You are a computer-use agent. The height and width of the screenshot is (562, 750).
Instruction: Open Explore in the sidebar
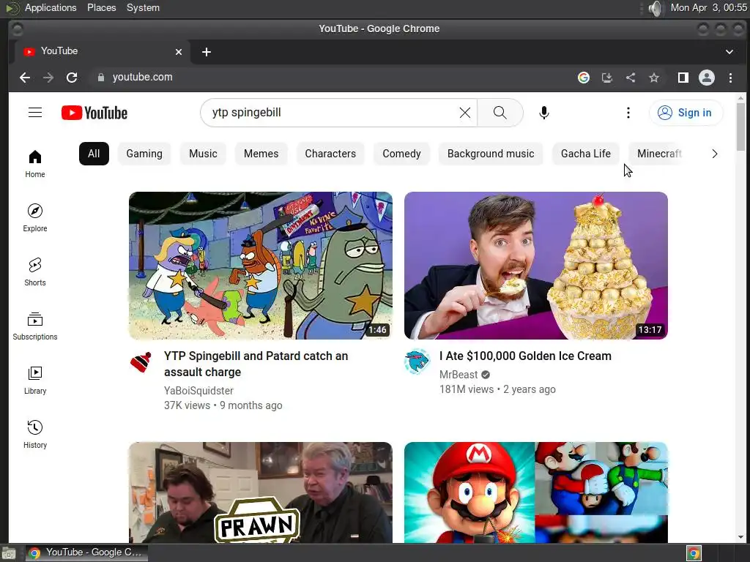(x=35, y=218)
